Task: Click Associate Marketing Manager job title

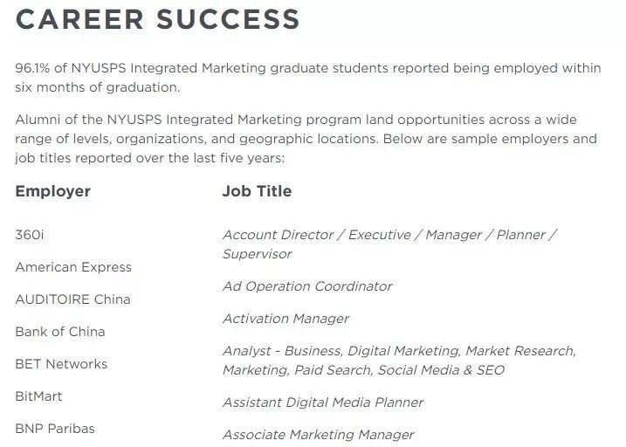Action: pyautogui.click(x=318, y=435)
